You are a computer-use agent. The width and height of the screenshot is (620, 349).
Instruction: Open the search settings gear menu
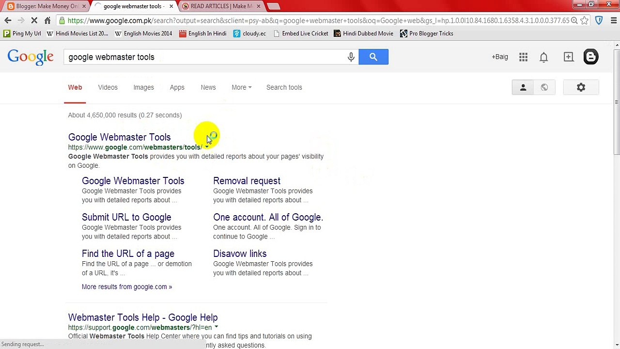tap(581, 87)
